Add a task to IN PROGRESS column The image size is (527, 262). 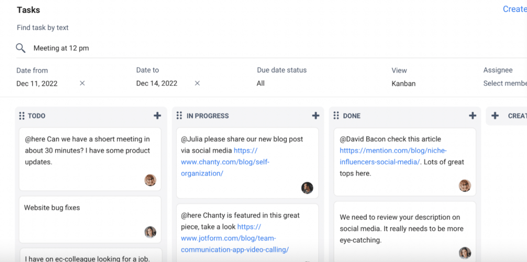(x=315, y=116)
